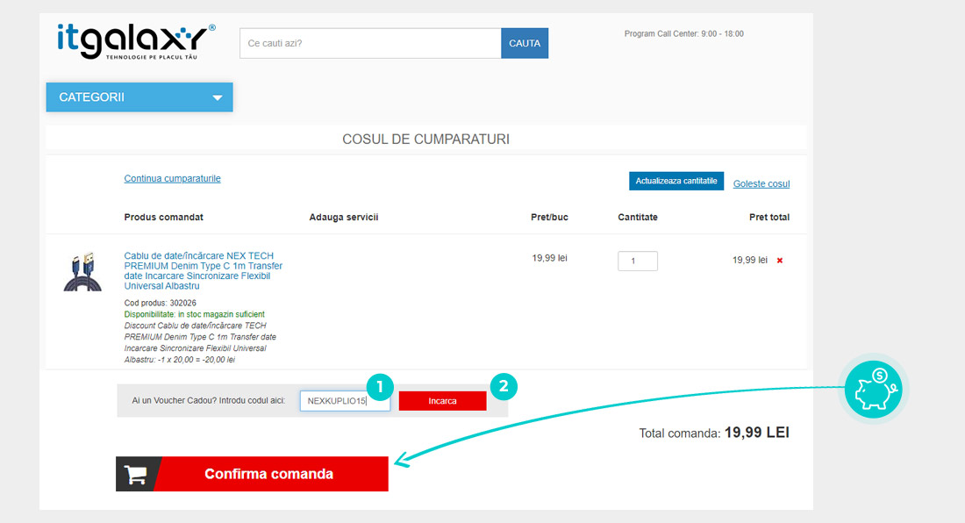
Task: Click the 'Program Call Center: 9:00 - 18:00' text
Action: click(x=683, y=34)
